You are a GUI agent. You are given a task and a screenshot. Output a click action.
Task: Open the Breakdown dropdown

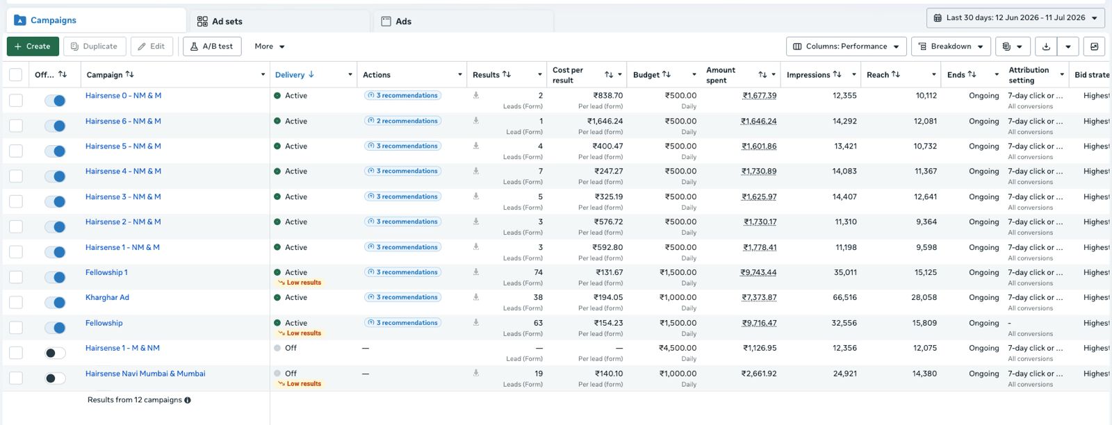[x=951, y=47]
